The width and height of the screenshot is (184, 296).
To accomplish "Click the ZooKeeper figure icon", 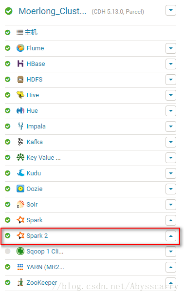I will coord(20,282).
